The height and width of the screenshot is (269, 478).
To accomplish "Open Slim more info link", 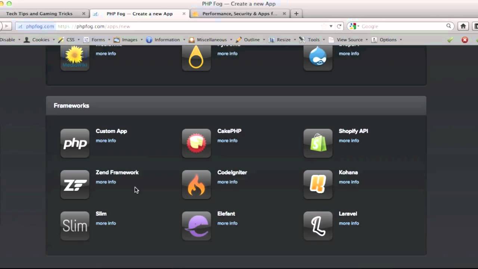I will point(106,223).
